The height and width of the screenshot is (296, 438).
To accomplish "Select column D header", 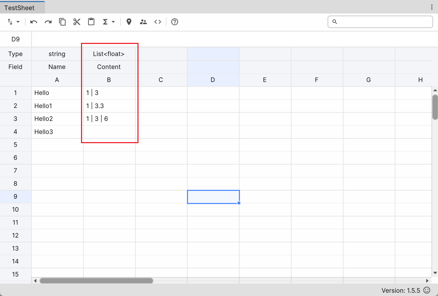I will pos(213,80).
